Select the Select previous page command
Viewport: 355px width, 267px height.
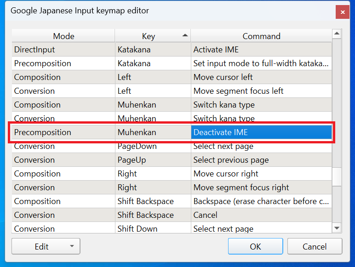261,160
